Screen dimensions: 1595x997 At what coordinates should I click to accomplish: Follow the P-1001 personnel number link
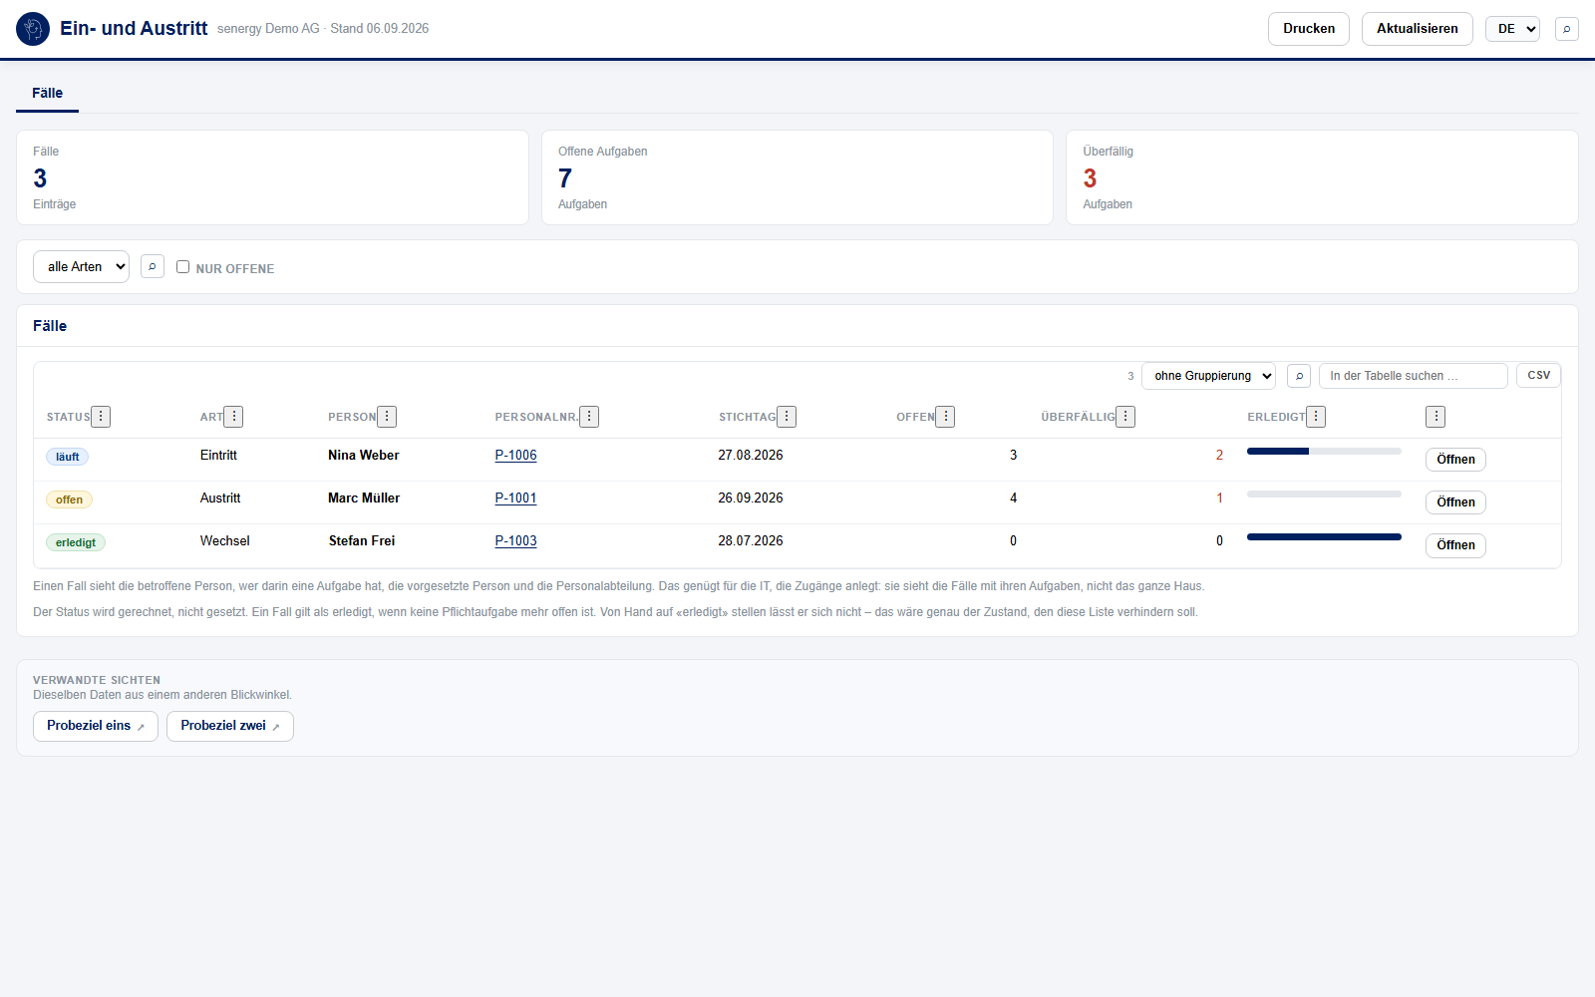coord(515,498)
